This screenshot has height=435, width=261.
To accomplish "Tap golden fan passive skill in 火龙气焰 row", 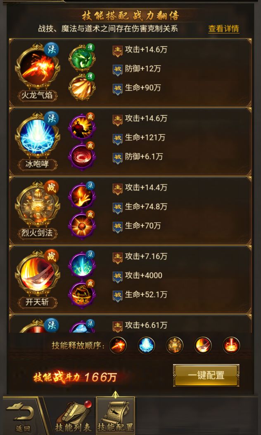I will coord(82,87).
